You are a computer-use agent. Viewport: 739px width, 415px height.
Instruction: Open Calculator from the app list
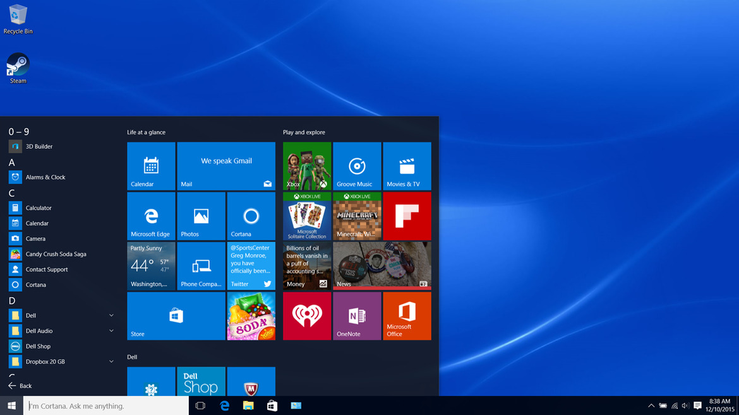[x=61, y=208]
